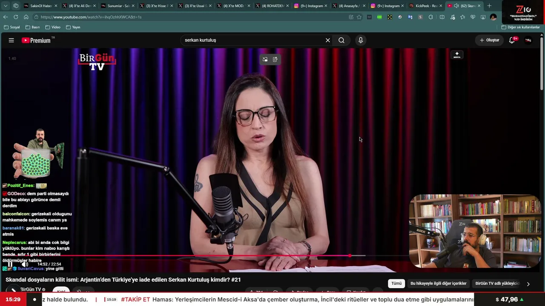The width and height of the screenshot is (545, 306).
Task: Open the browser home page
Action: (x=26, y=17)
